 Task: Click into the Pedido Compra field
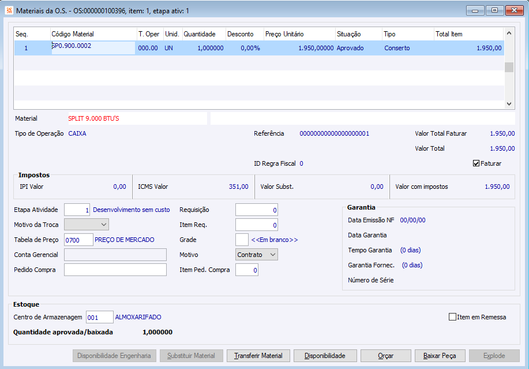(115, 270)
